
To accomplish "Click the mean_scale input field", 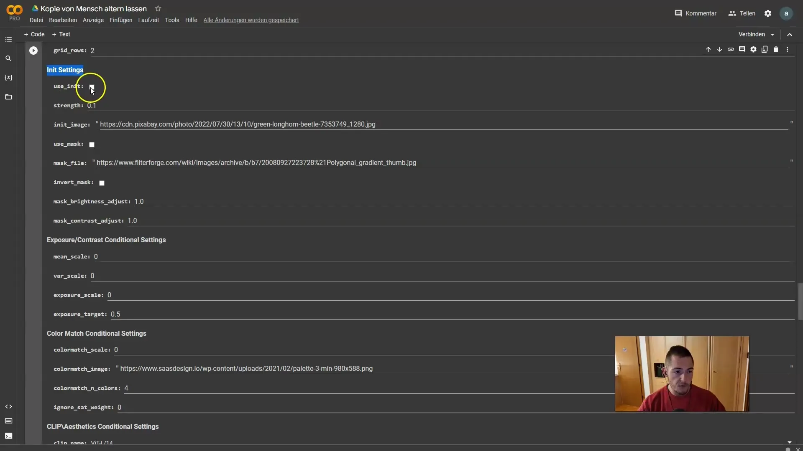I will click(444, 257).
